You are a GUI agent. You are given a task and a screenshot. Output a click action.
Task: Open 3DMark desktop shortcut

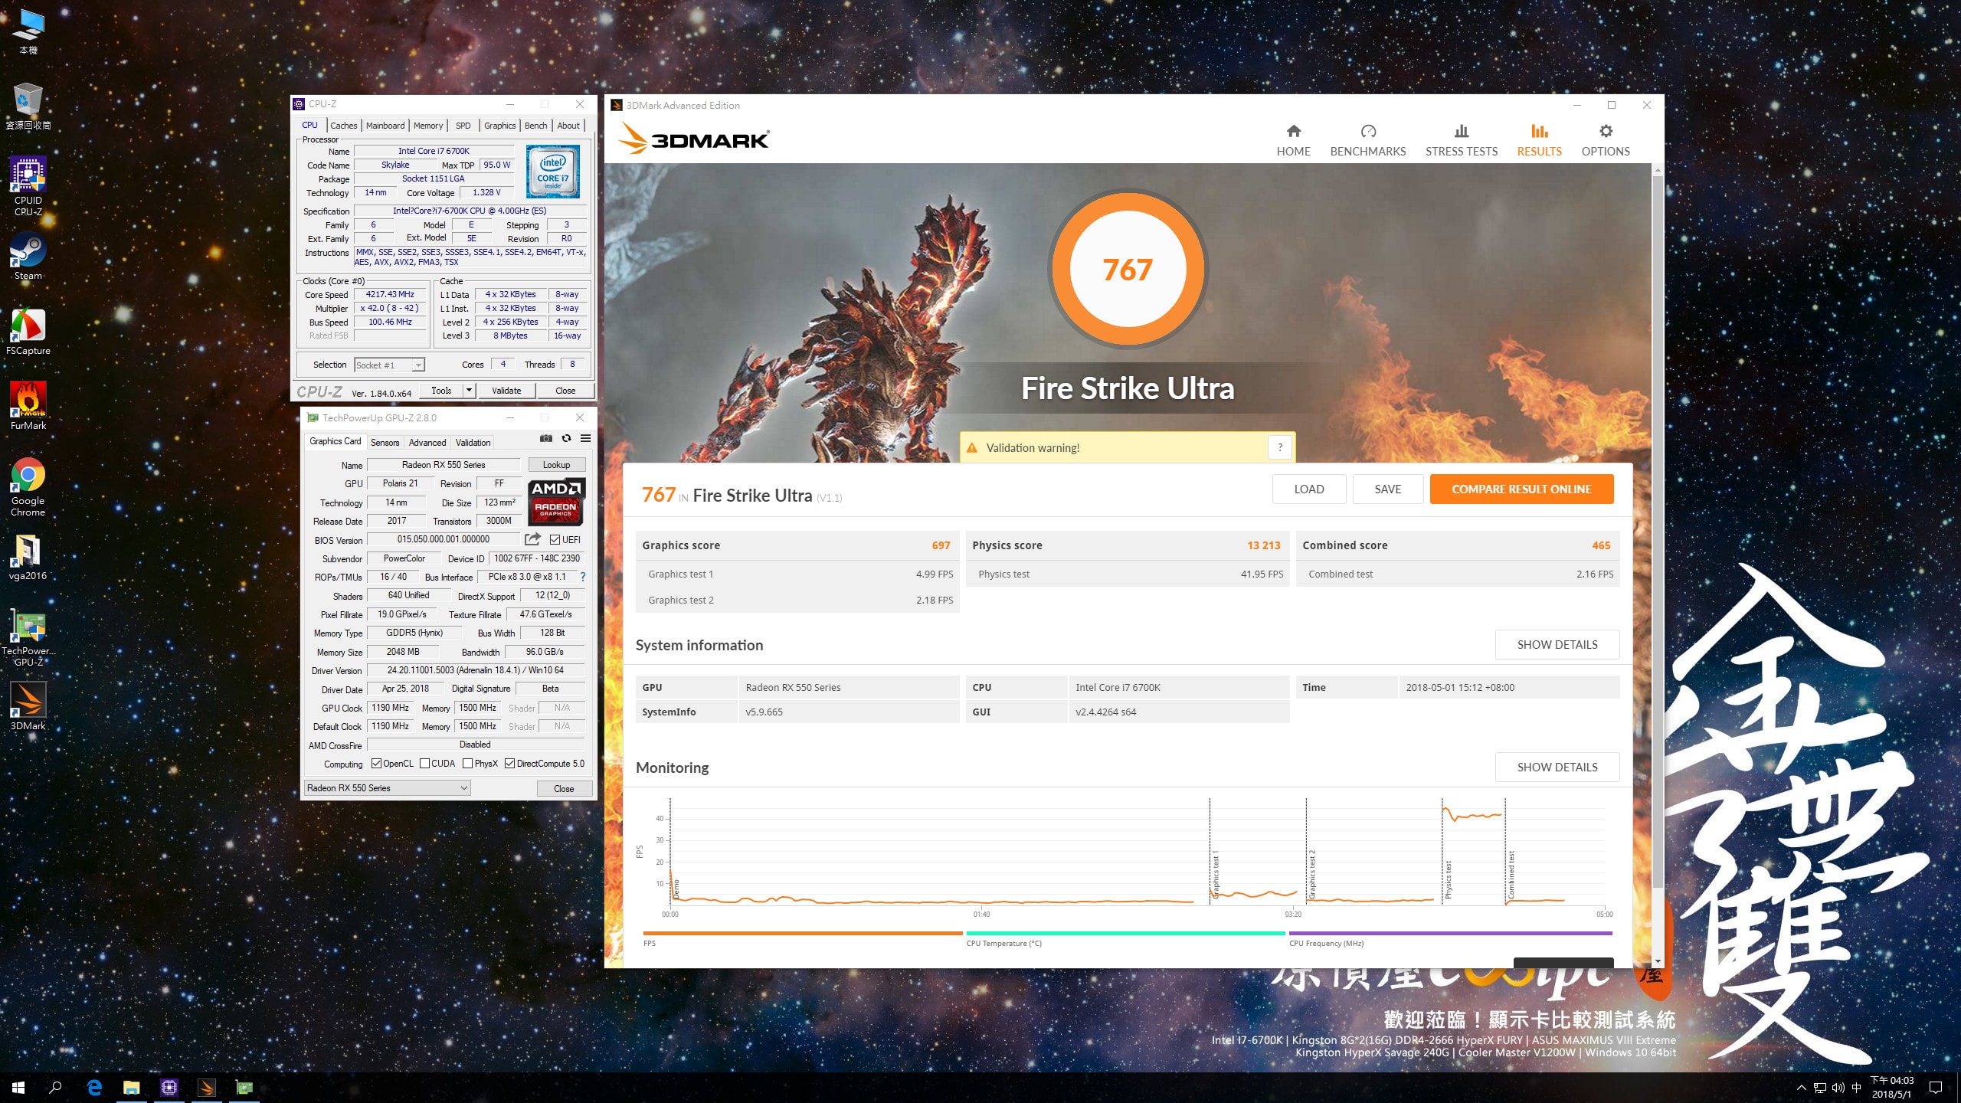(28, 706)
